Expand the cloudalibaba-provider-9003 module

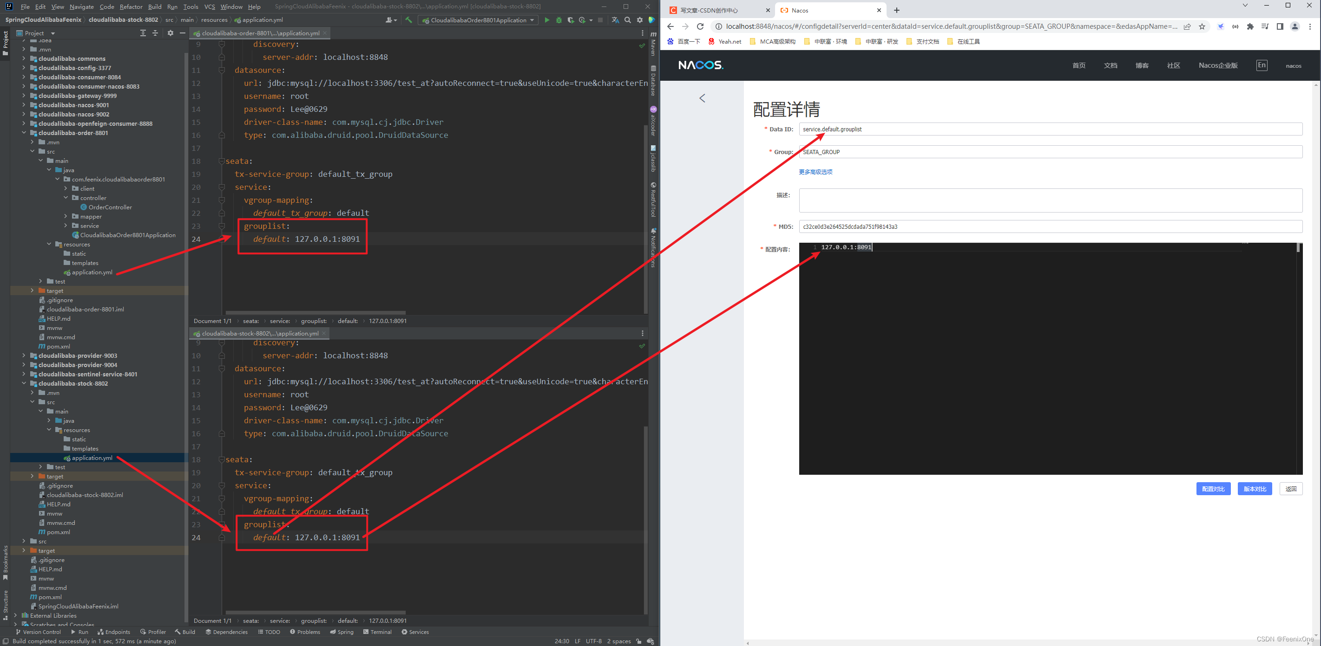pos(24,355)
